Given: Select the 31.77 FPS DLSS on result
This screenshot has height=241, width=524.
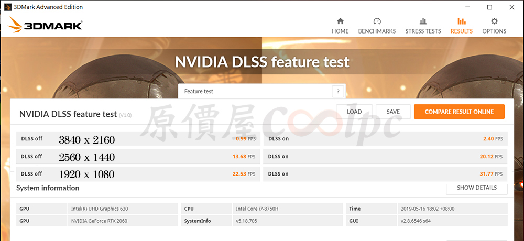Looking at the screenshot, I should [x=385, y=174].
